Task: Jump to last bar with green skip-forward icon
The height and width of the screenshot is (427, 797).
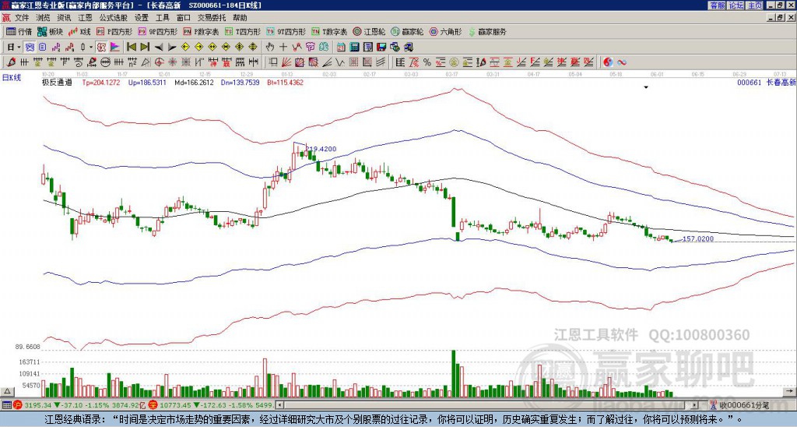Action: click(145, 48)
